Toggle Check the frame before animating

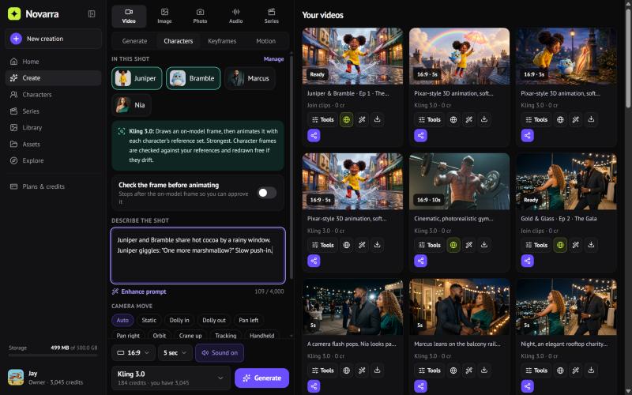[x=267, y=193]
